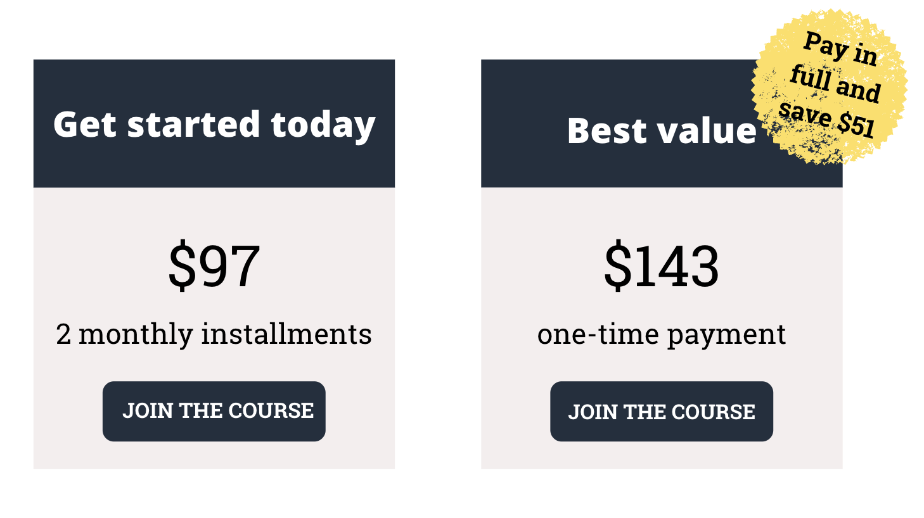
Task: Click JOIN THE COURSE under the $97 plan
Action: click(214, 411)
